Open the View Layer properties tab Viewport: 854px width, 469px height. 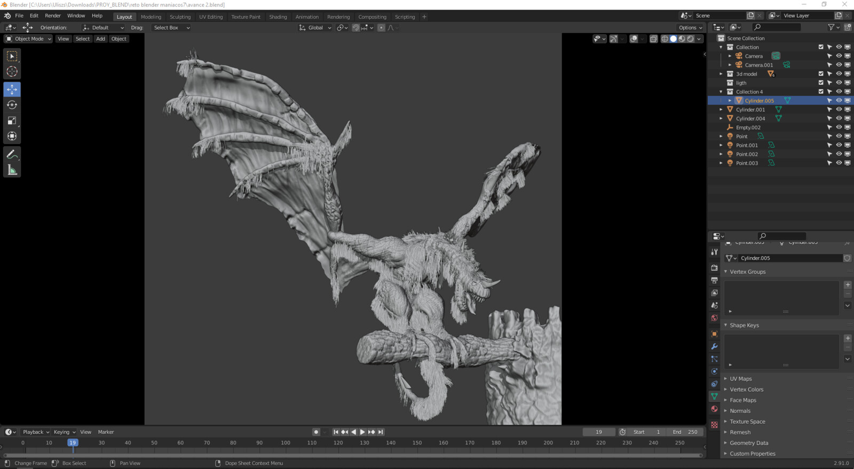(x=714, y=292)
